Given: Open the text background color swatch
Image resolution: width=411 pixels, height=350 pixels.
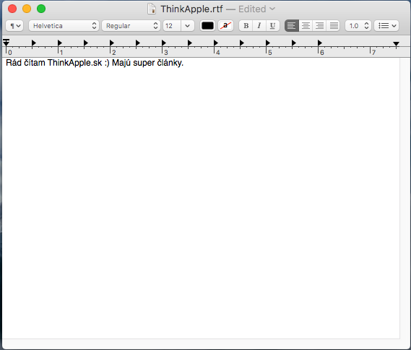Looking at the screenshot, I should pos(225,26).
